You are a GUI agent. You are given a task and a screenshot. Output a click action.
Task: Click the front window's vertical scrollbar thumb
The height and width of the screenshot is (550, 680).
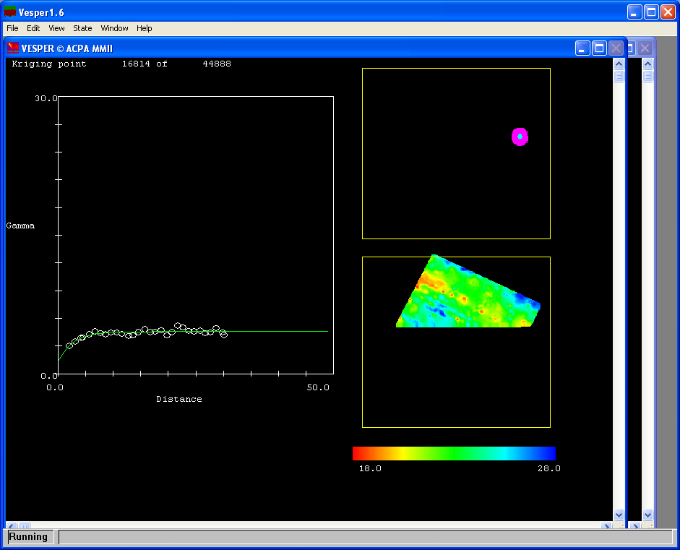point(619,76)
